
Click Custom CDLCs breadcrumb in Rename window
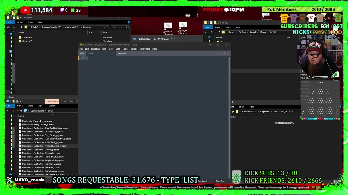point(72,27)
